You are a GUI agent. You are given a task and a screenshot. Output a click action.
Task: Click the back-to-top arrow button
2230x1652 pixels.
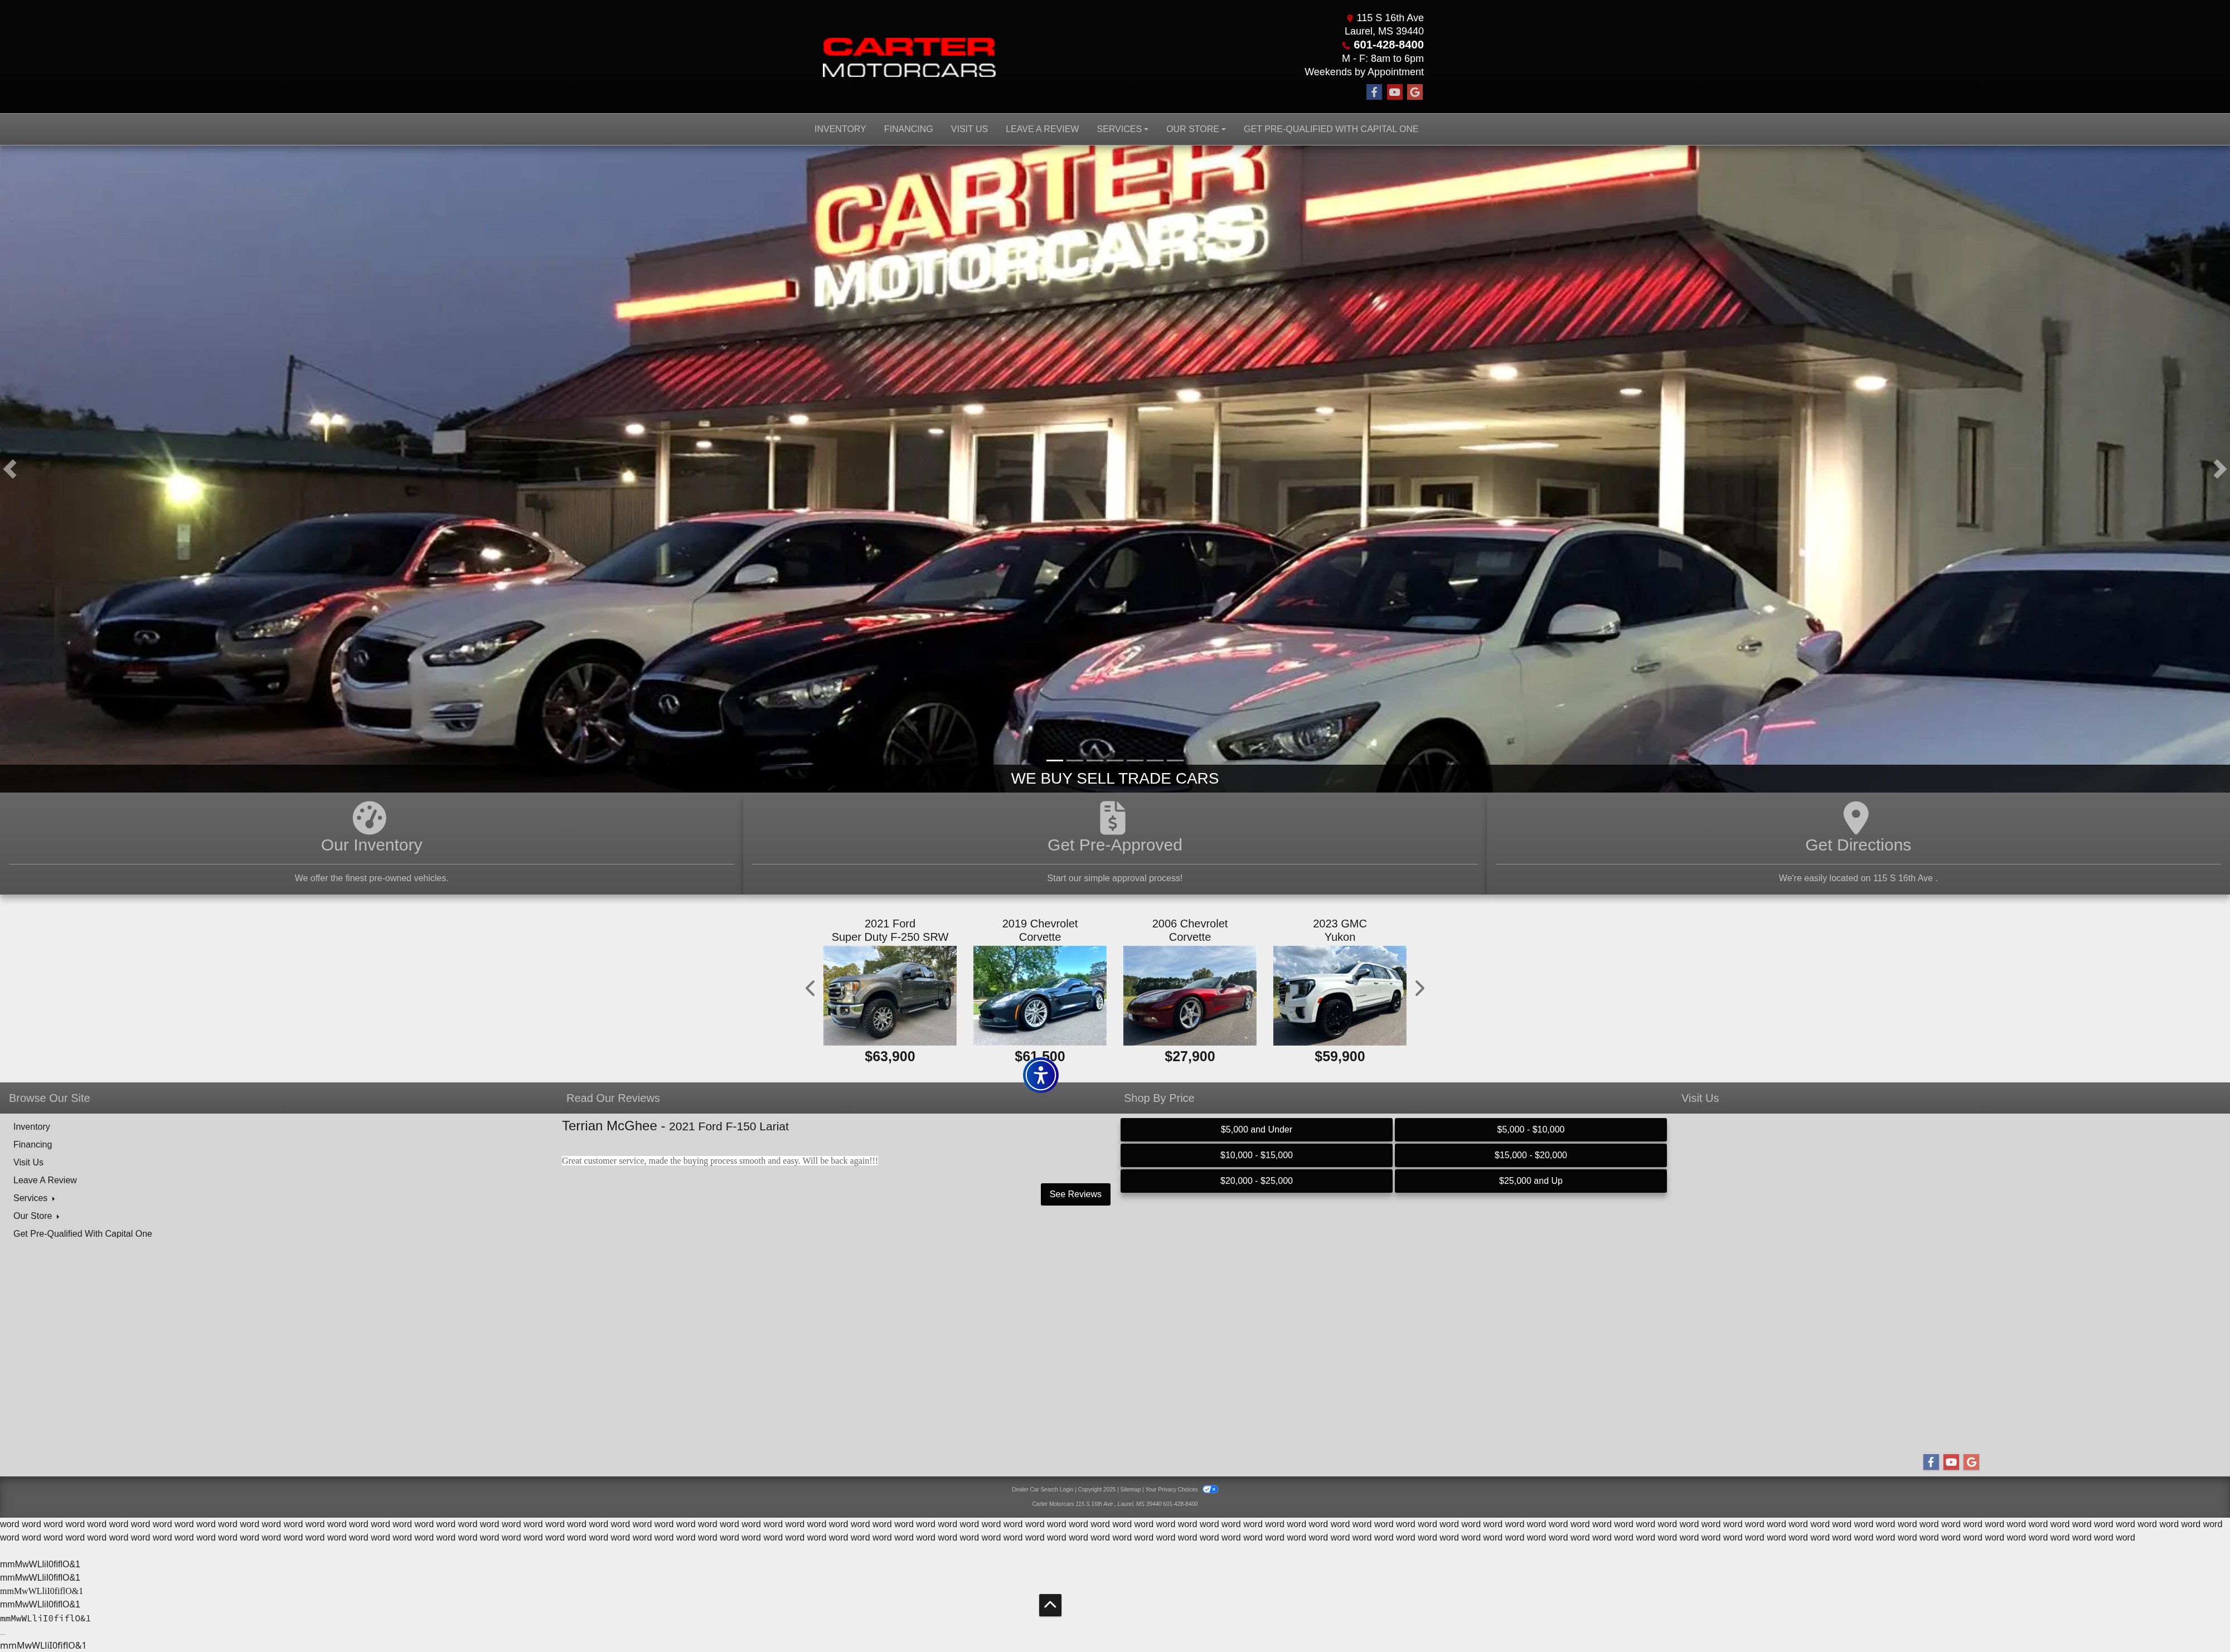pyautogui.click(x=1050, y=1605)
